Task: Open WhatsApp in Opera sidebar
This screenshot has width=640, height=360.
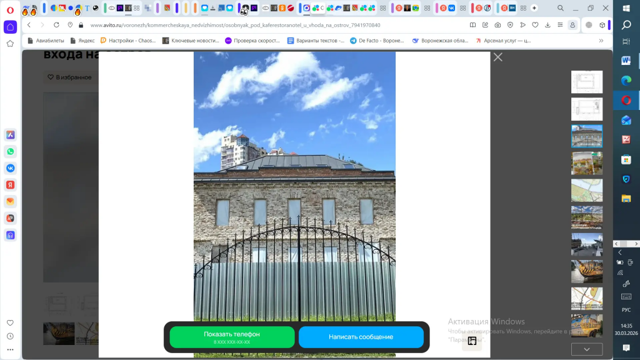Action: 10,151
